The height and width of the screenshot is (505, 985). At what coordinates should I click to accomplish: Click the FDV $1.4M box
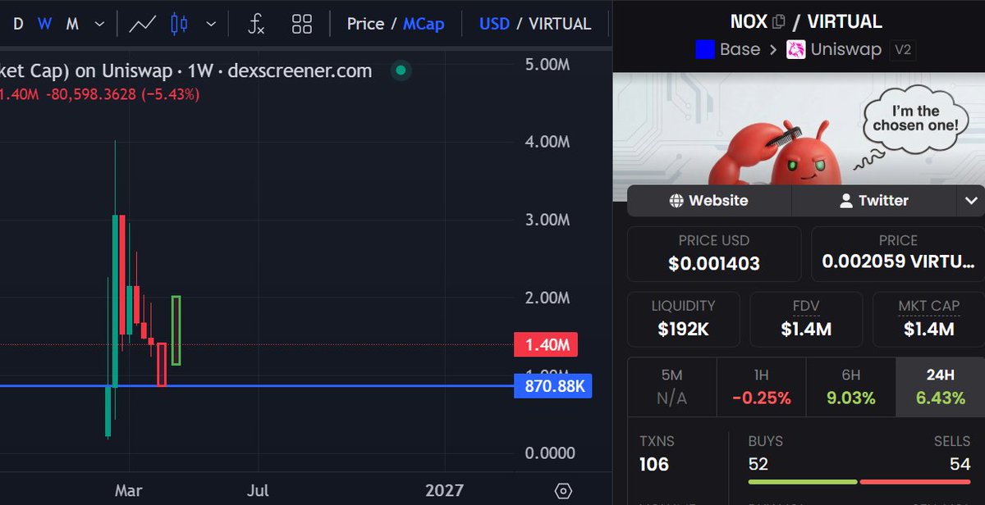(x=806, y=319)
